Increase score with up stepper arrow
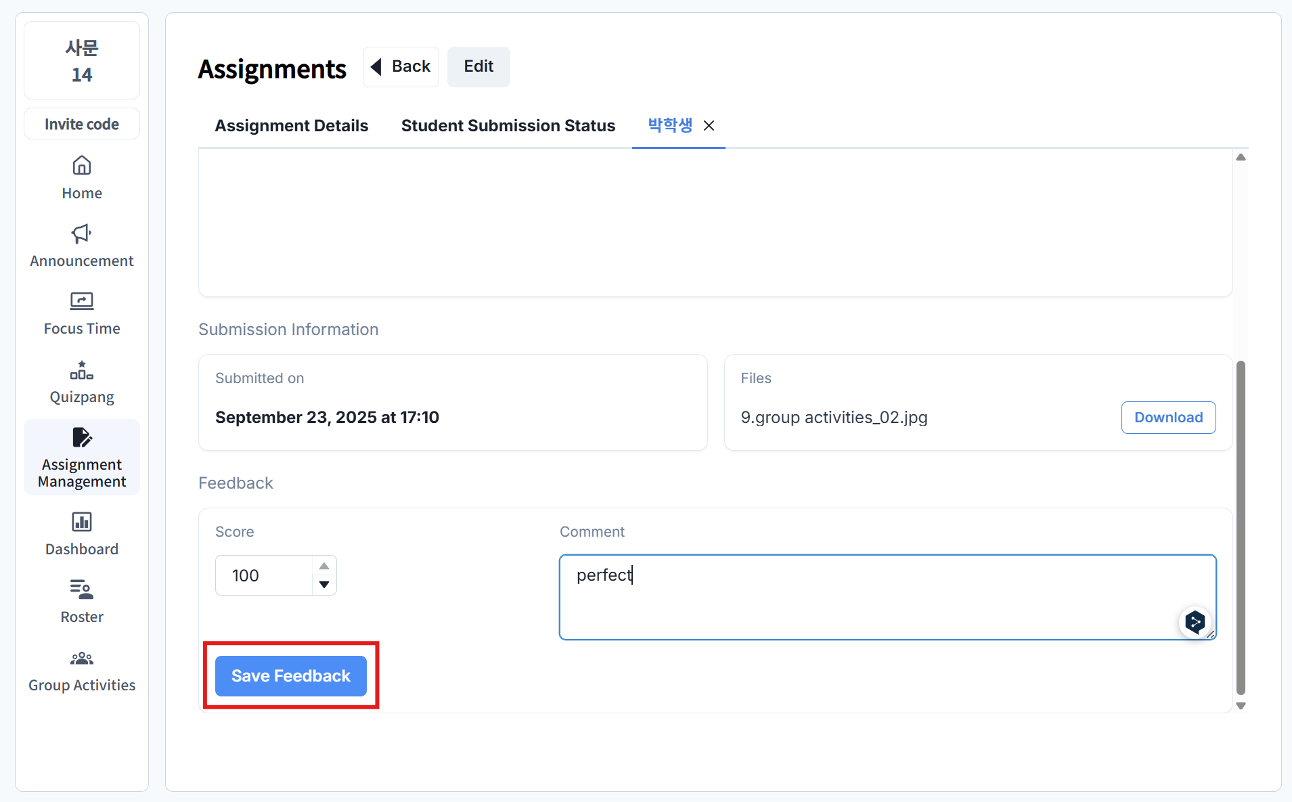The width and height of the screenshot is (1292, 802). 324,566
